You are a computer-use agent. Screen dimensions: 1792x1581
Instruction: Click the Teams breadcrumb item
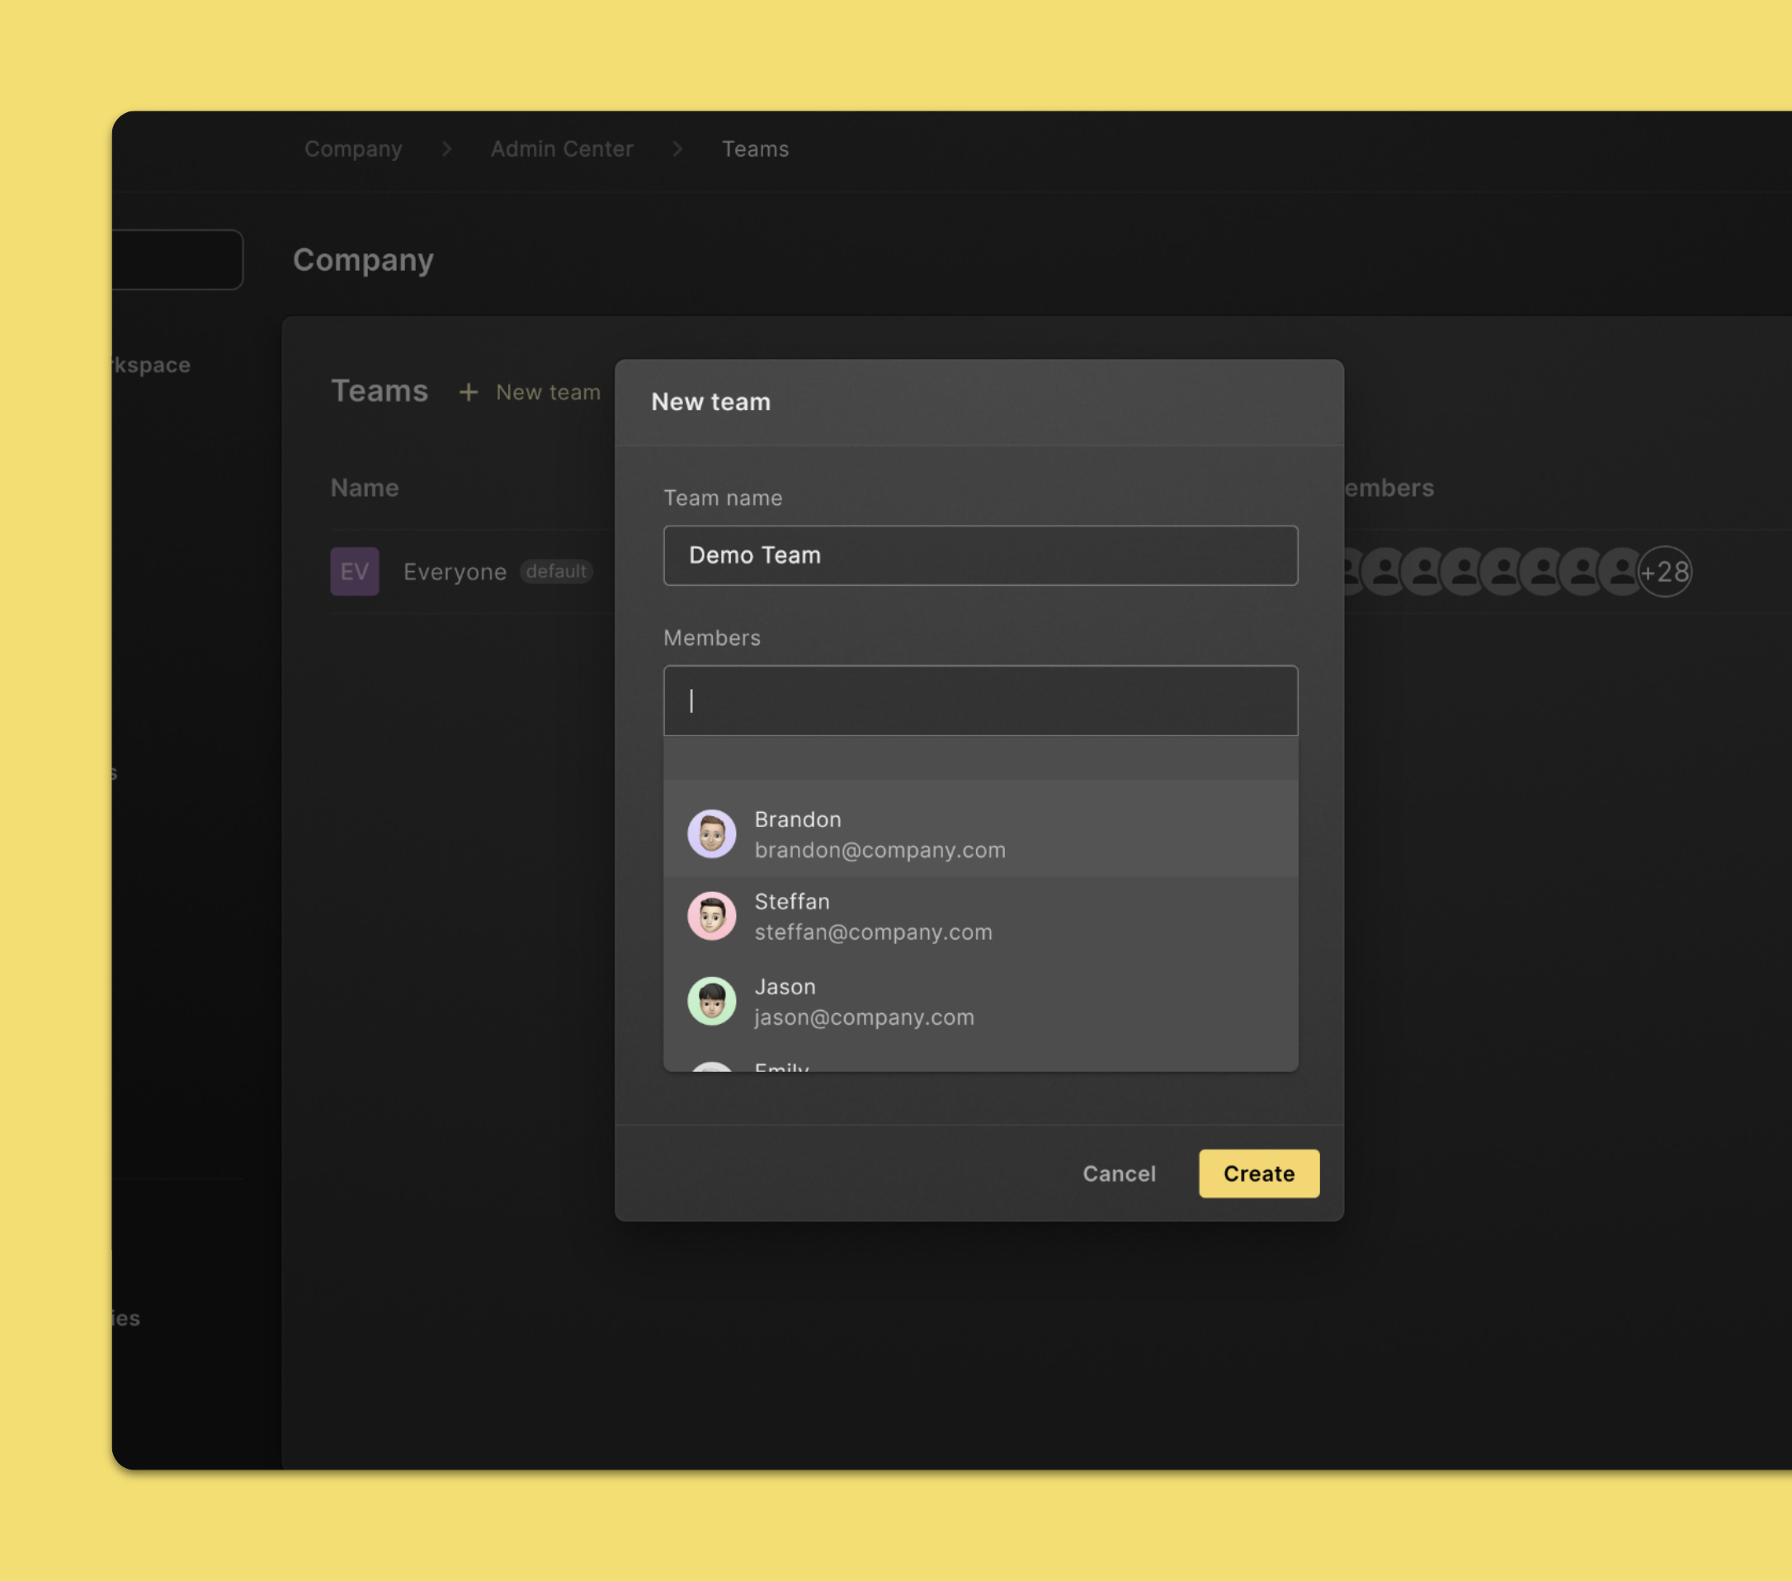point(755,149)
